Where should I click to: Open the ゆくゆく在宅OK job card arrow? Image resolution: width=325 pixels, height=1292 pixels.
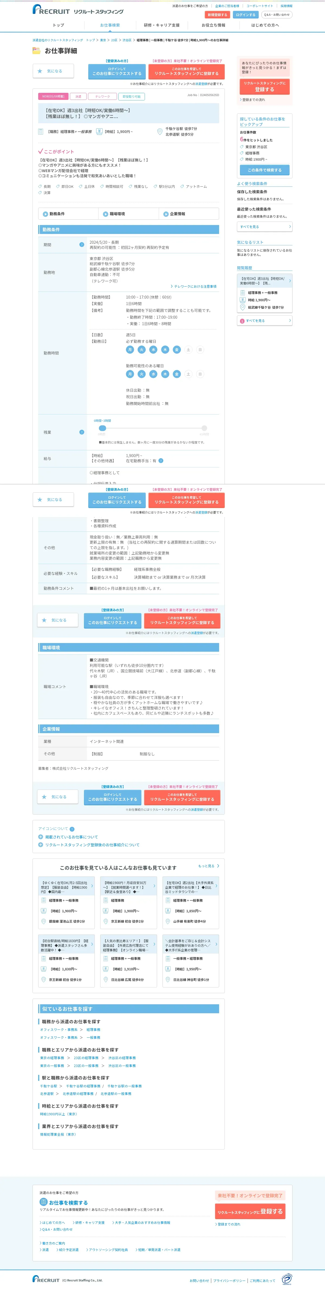click(x=92, y=886)
